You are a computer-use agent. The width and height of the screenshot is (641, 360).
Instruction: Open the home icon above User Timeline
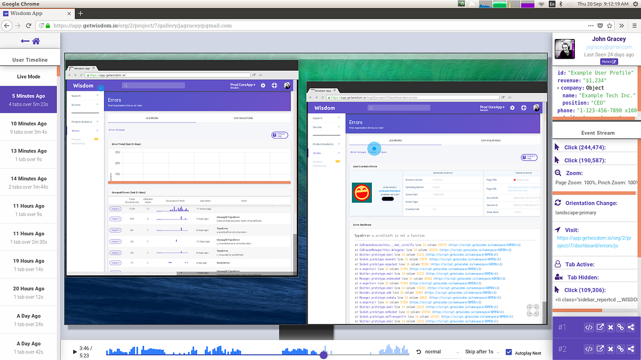[x=36, y=41]
